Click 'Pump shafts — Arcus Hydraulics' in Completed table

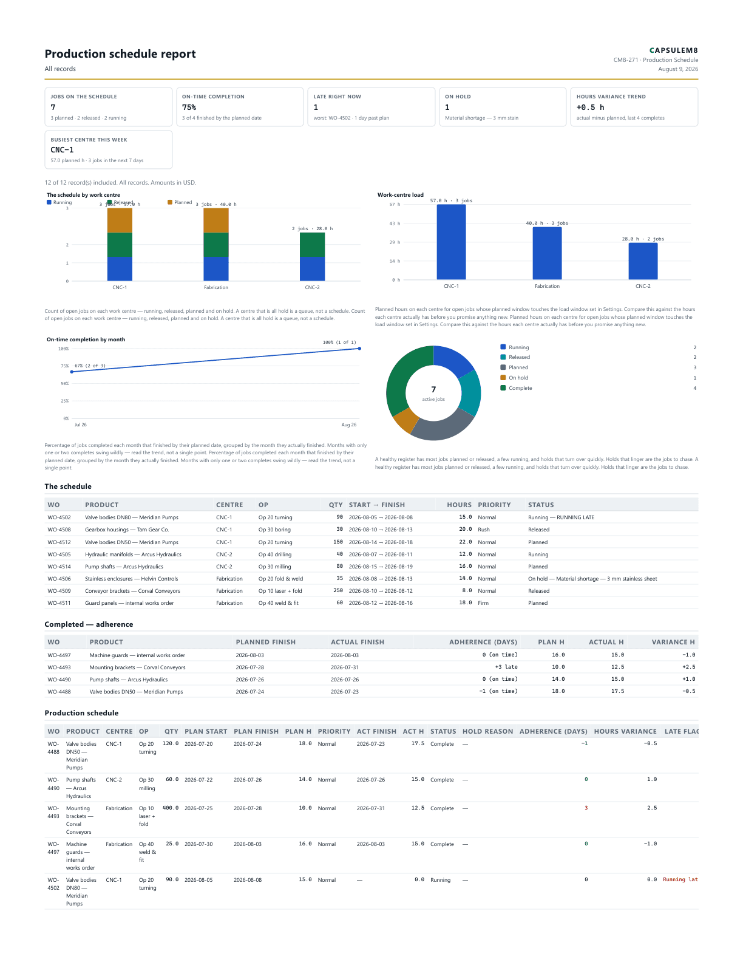click(129, 680)
